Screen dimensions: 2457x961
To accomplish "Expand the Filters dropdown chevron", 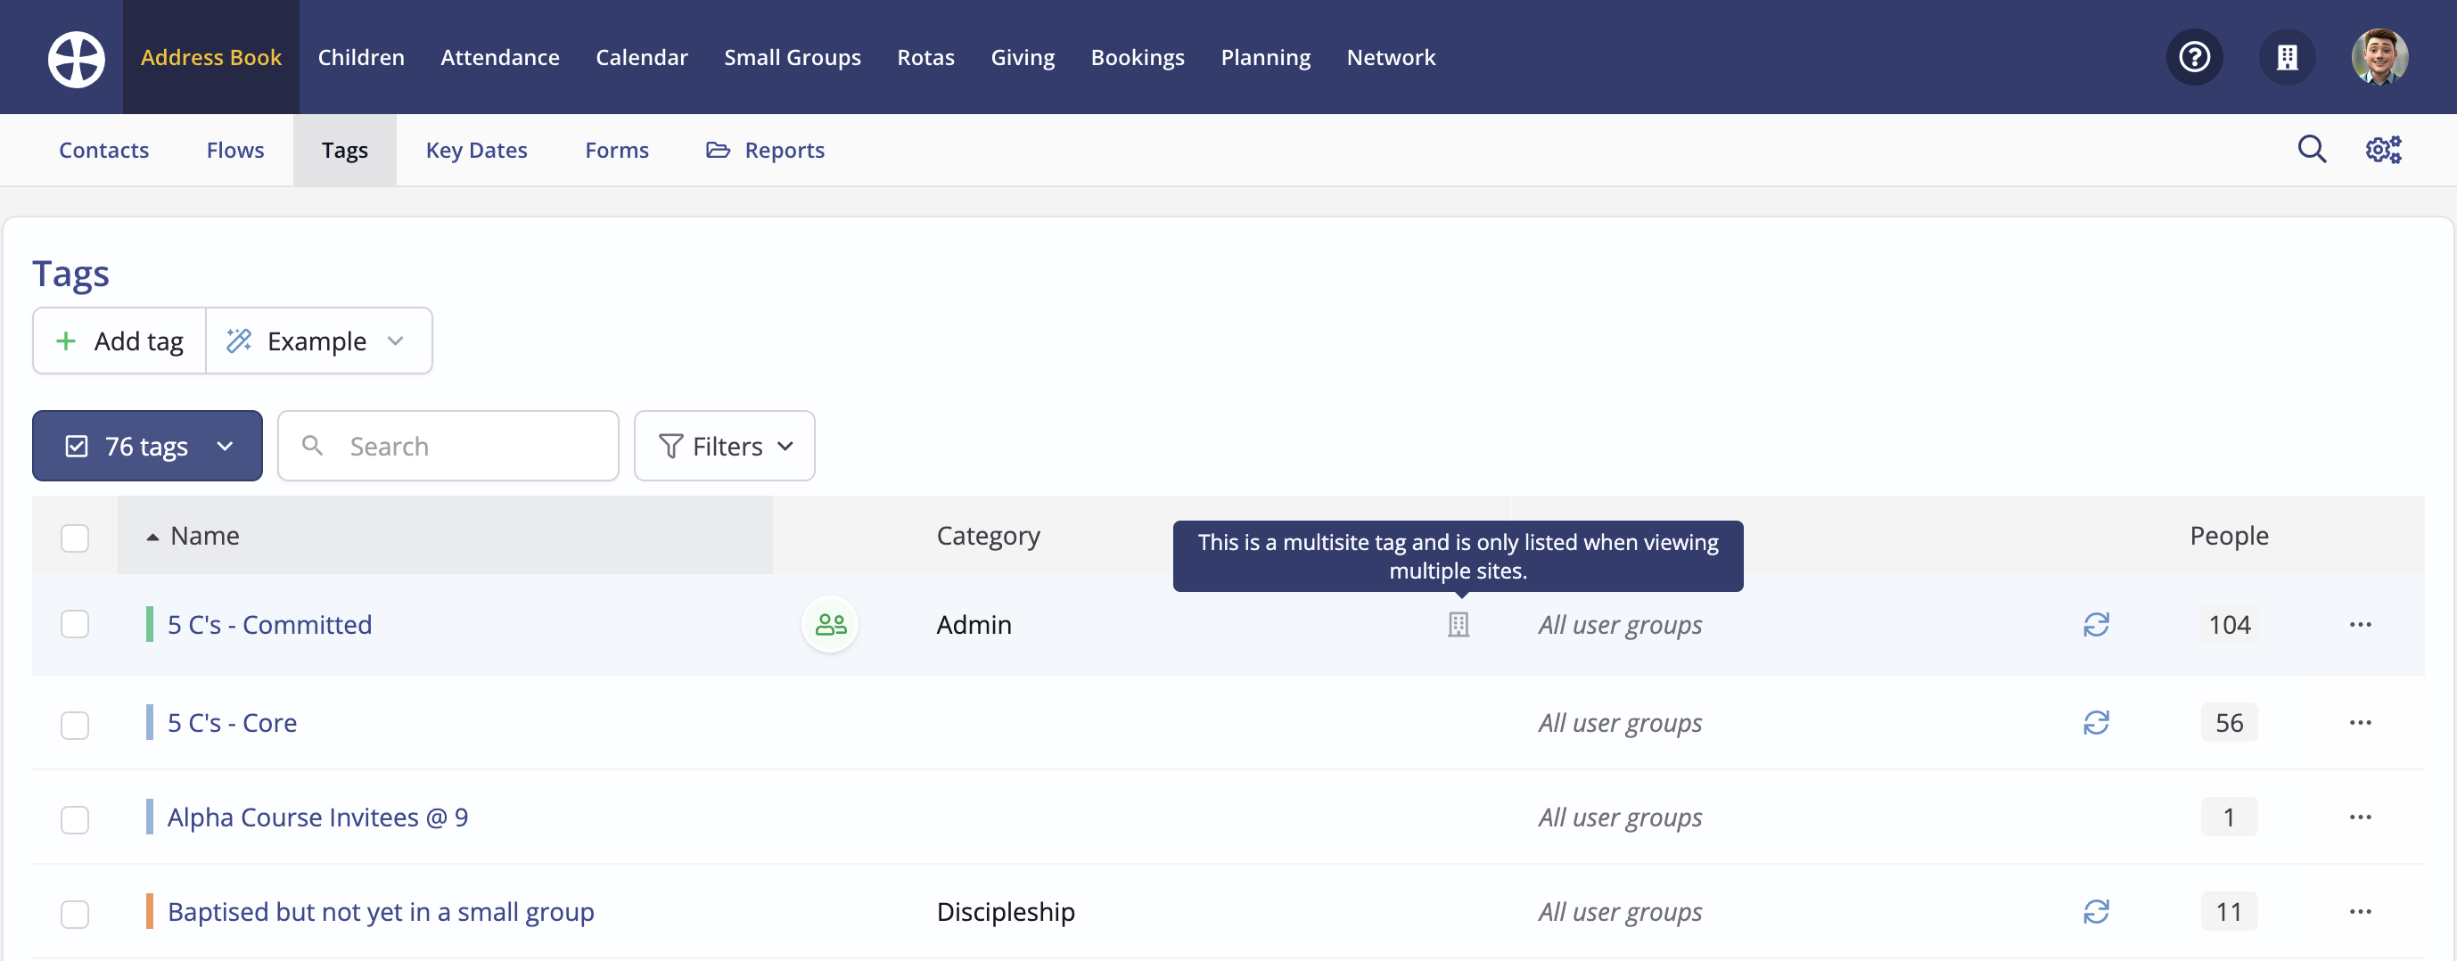I will click(x=785, y=446).
